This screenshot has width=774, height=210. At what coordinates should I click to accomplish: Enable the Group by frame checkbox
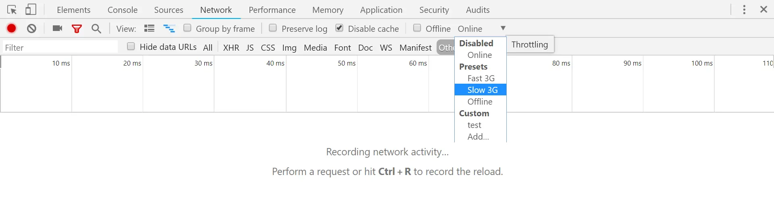[187, 28]
